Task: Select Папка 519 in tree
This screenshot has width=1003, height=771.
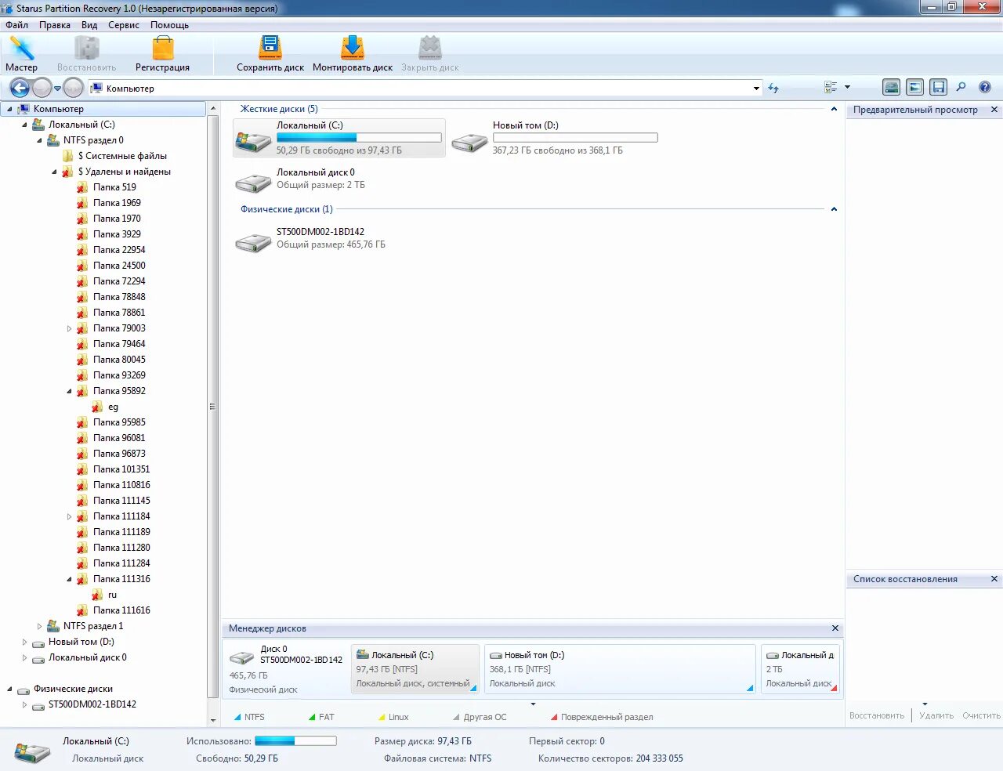Action: [x=114, y=187]
